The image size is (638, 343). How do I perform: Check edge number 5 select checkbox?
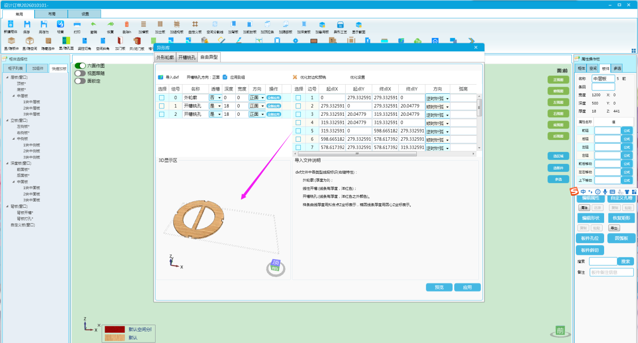[298, 131]
